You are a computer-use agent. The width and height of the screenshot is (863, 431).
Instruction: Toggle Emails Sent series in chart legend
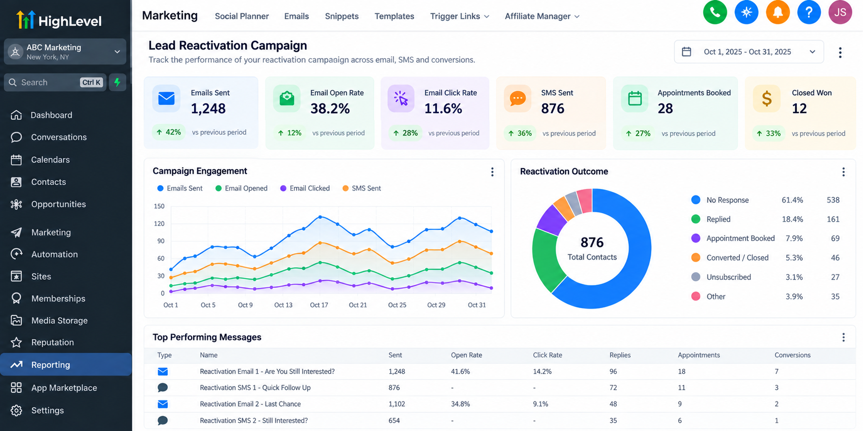(180, 188)
